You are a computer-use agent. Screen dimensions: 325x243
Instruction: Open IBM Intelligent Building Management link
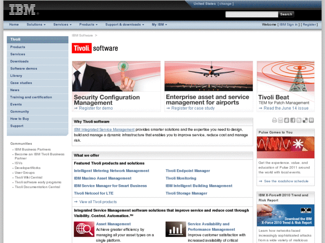(199, 186)
